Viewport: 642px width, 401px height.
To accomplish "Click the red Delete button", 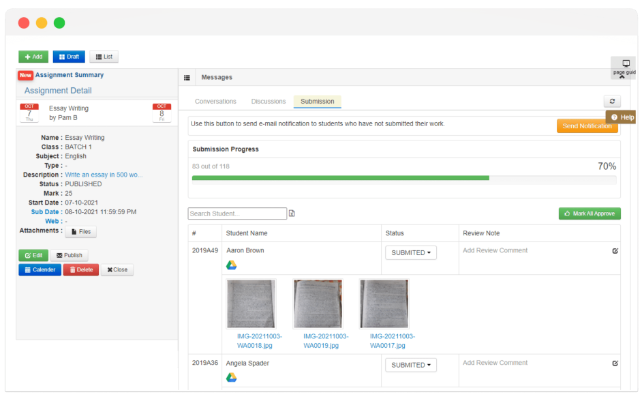I will click(x=81, y=270).
